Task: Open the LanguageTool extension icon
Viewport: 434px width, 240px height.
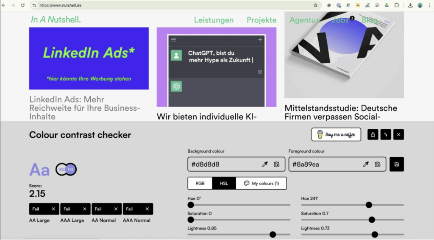Action: pyautogui.click(x=348, y=5)
